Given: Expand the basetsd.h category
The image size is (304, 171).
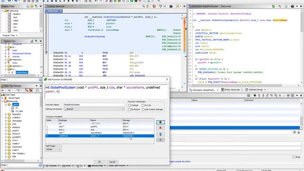Looking at the screenshot, I should pyautogui.click(x=6, y=114).
